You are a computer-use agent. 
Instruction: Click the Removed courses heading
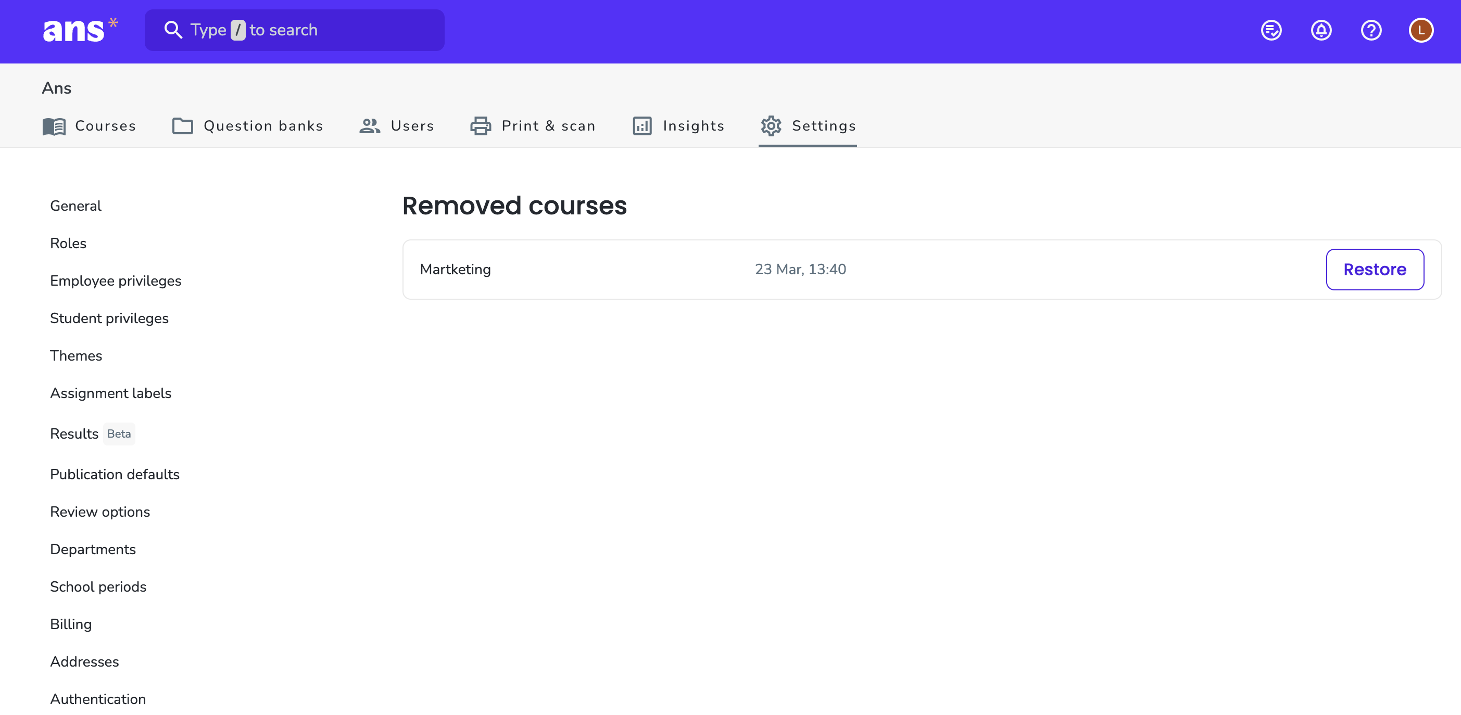click(x=514, y=205)
